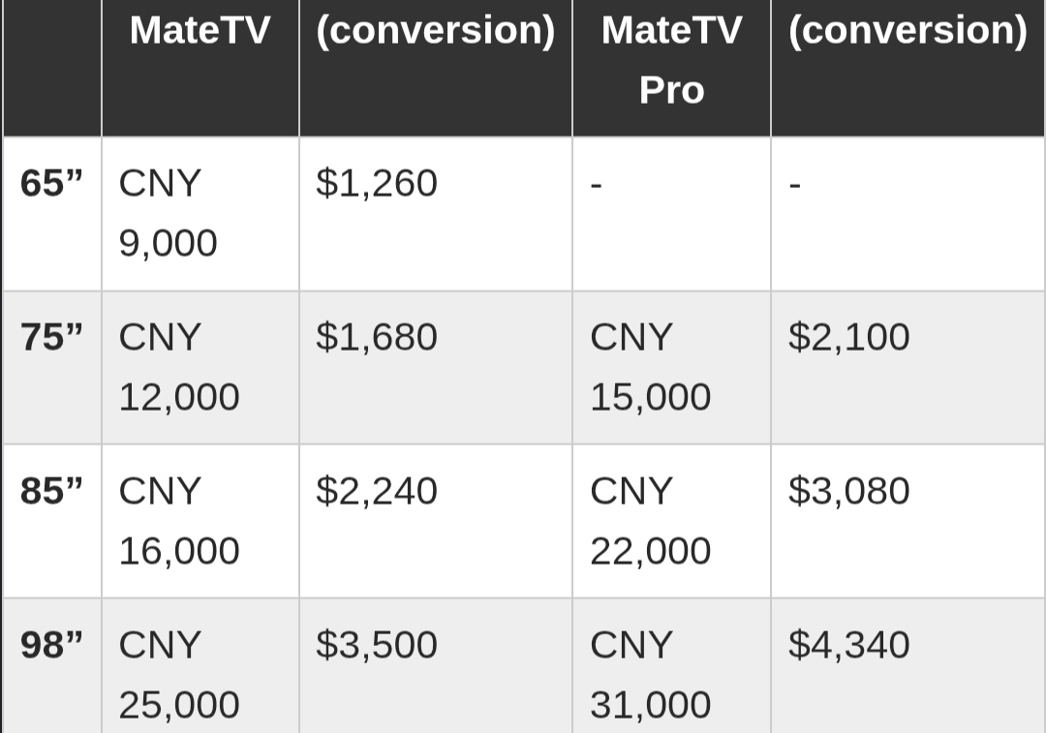The height and width of the screenshot is (733, 1046).
Task: Click the 85” row label
Action: pos(51,491)
